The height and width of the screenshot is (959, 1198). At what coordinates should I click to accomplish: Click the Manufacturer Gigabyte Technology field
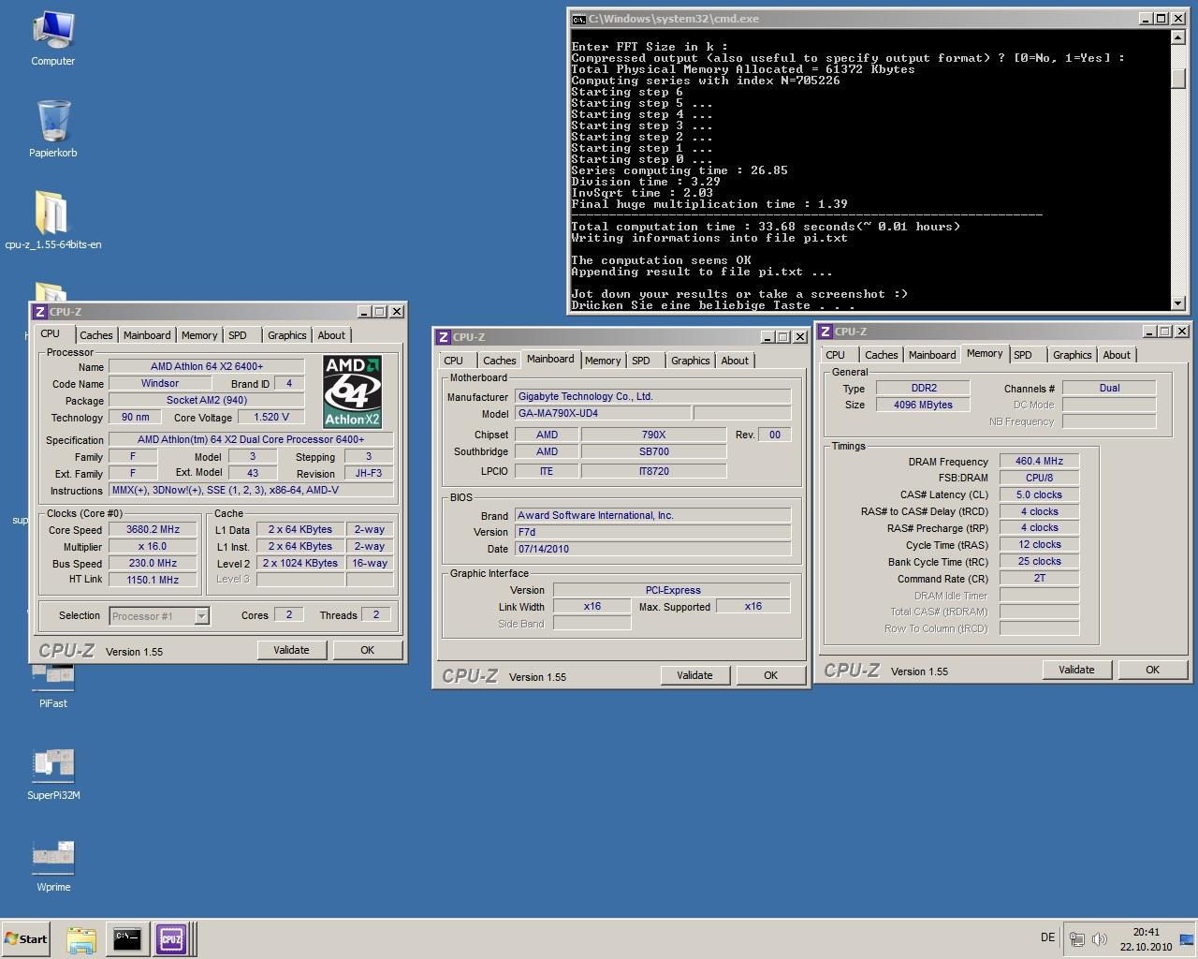pyautogui.click(x=652, y=397)
